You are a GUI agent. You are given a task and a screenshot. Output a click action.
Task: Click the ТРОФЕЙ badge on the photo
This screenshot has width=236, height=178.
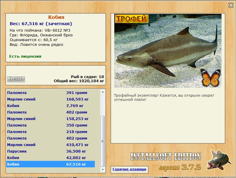(131, 19)
